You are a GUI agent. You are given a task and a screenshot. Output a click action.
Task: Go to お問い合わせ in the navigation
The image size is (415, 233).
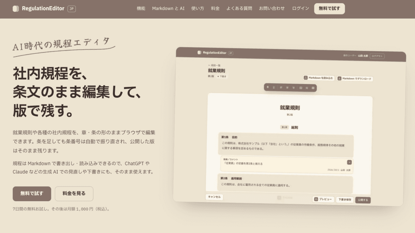pos(272,9)
